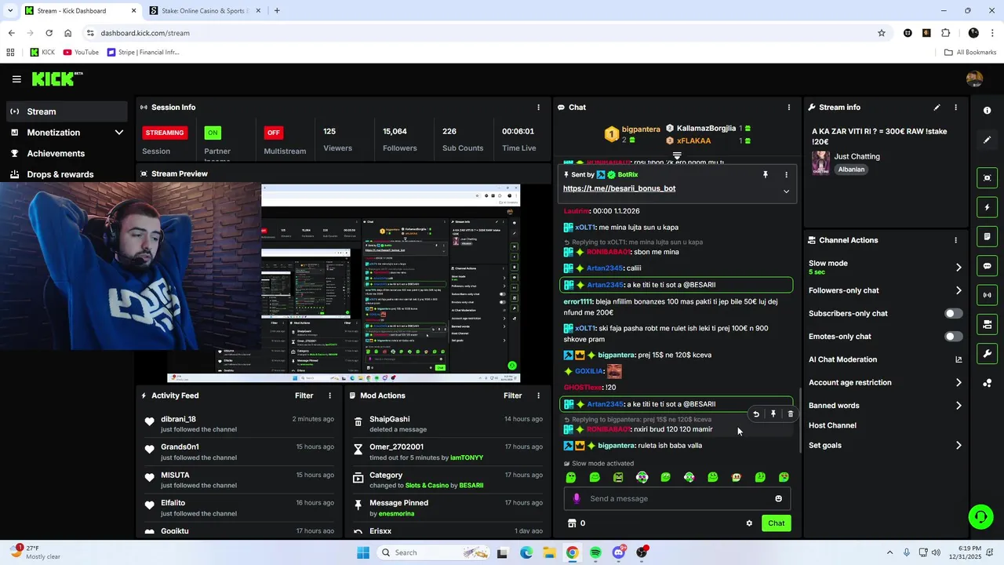Select Stream in the left sidebar
The height and width of the screenshot is (565, 1004).
click(x=66, y=111)
